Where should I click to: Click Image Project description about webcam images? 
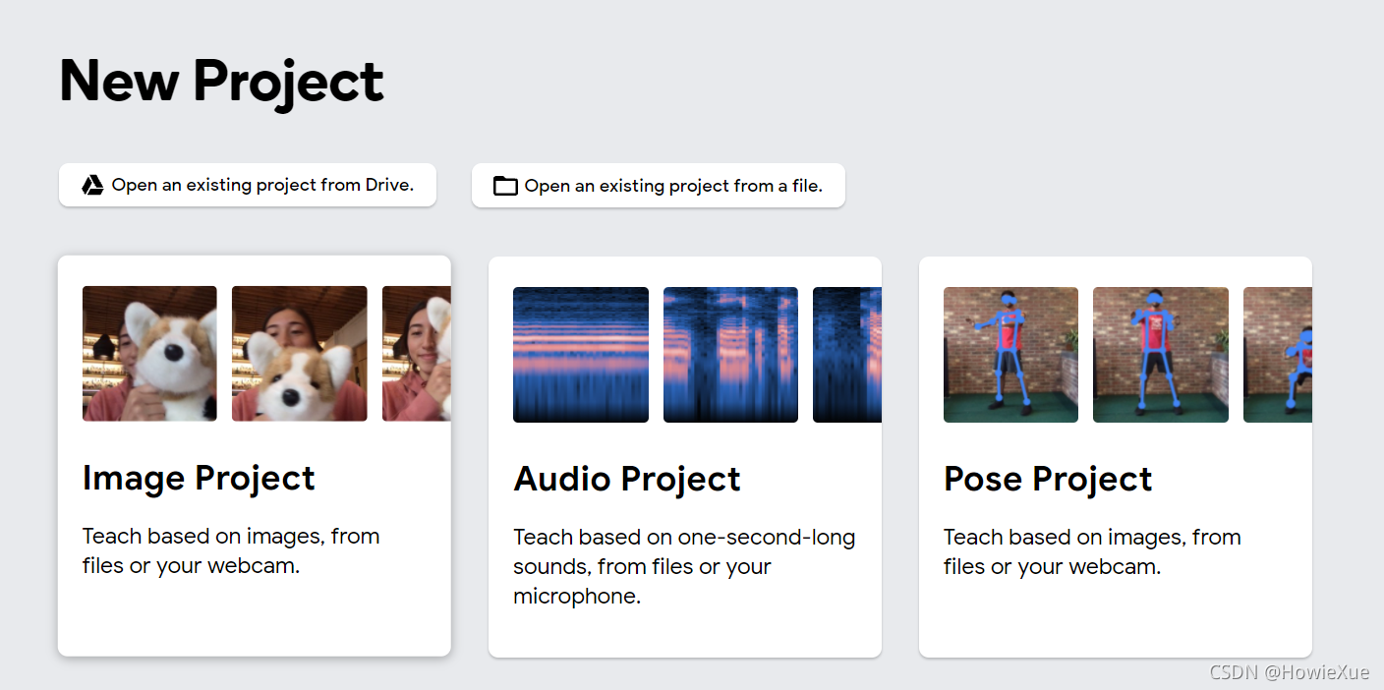point(231,551)
